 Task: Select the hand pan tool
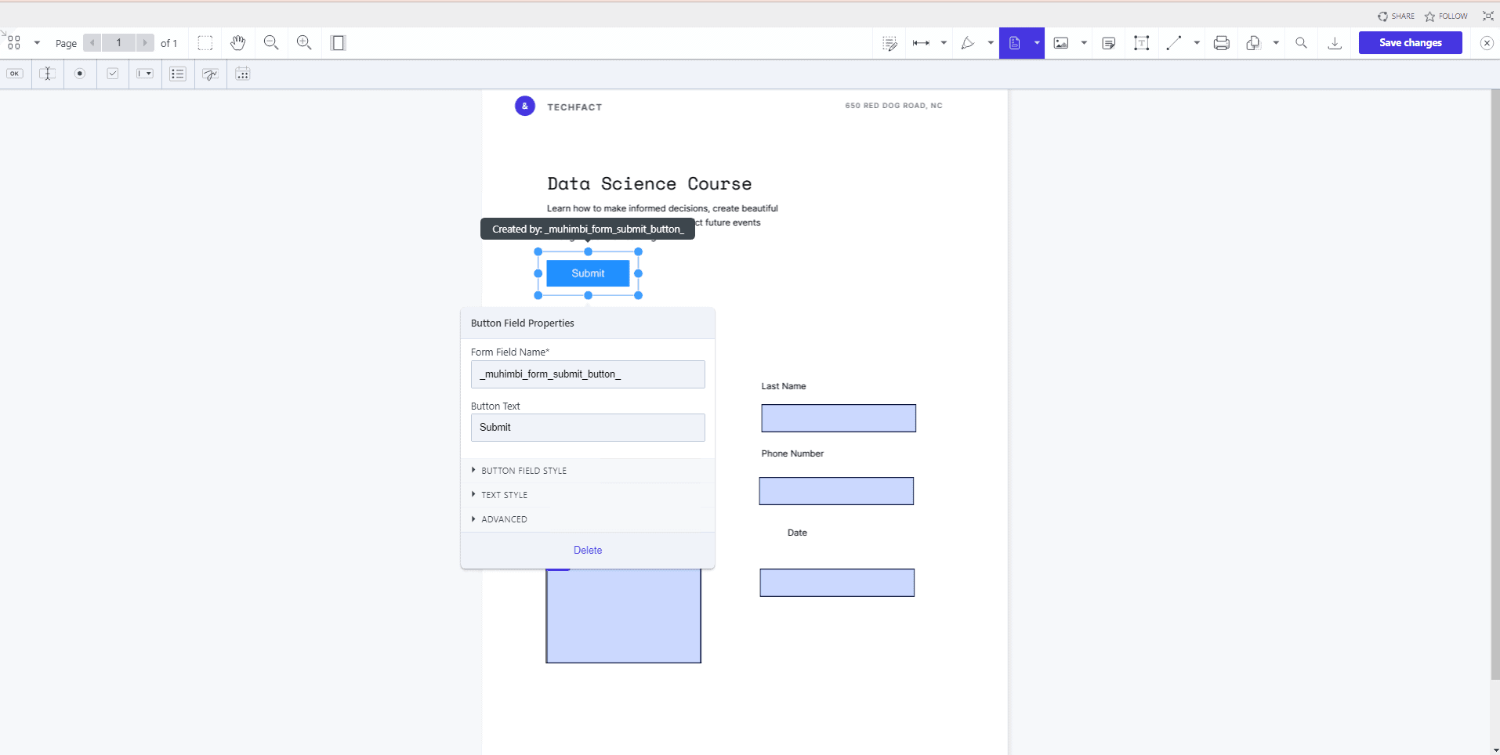pyautogui.click(x=238, y=43)
